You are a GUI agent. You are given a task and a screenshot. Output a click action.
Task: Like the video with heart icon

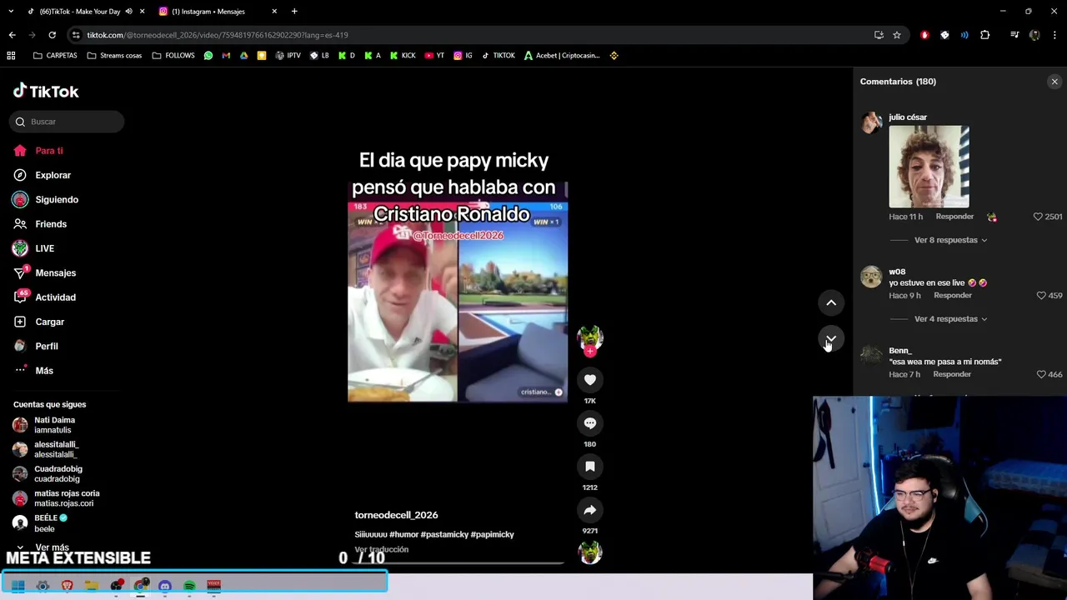(589, 380)
